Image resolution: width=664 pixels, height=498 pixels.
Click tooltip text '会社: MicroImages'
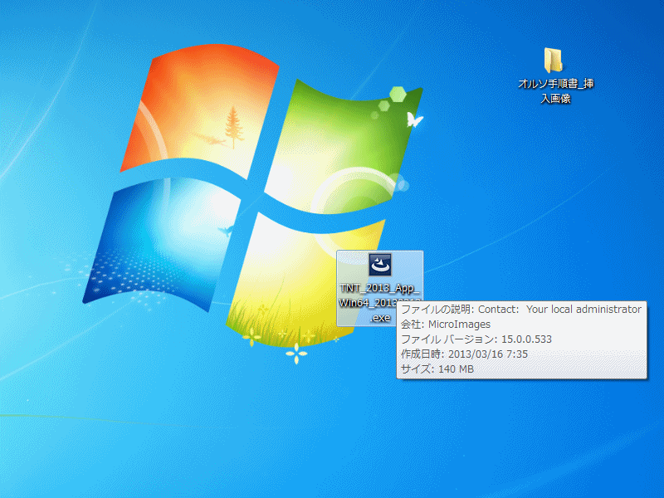446,325
